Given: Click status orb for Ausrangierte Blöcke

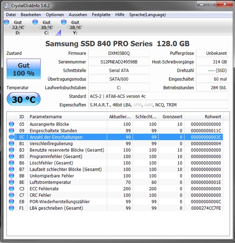Looking at the screenshot, I should pyautogui.click(x=11, y=124).
